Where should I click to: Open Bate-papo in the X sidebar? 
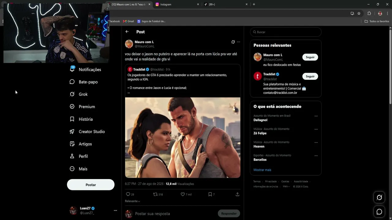[x=84, y=82]
